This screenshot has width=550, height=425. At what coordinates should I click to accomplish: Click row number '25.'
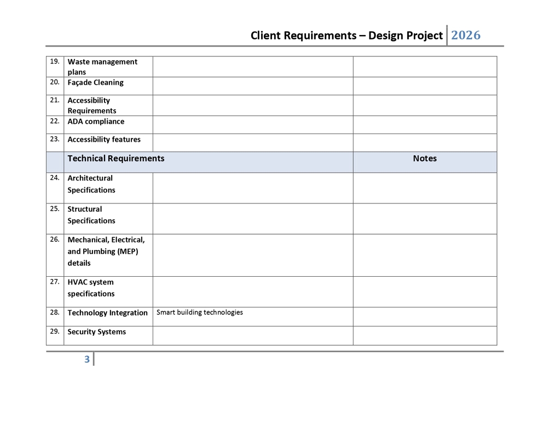pyautogui.click(x=55, y=208)
